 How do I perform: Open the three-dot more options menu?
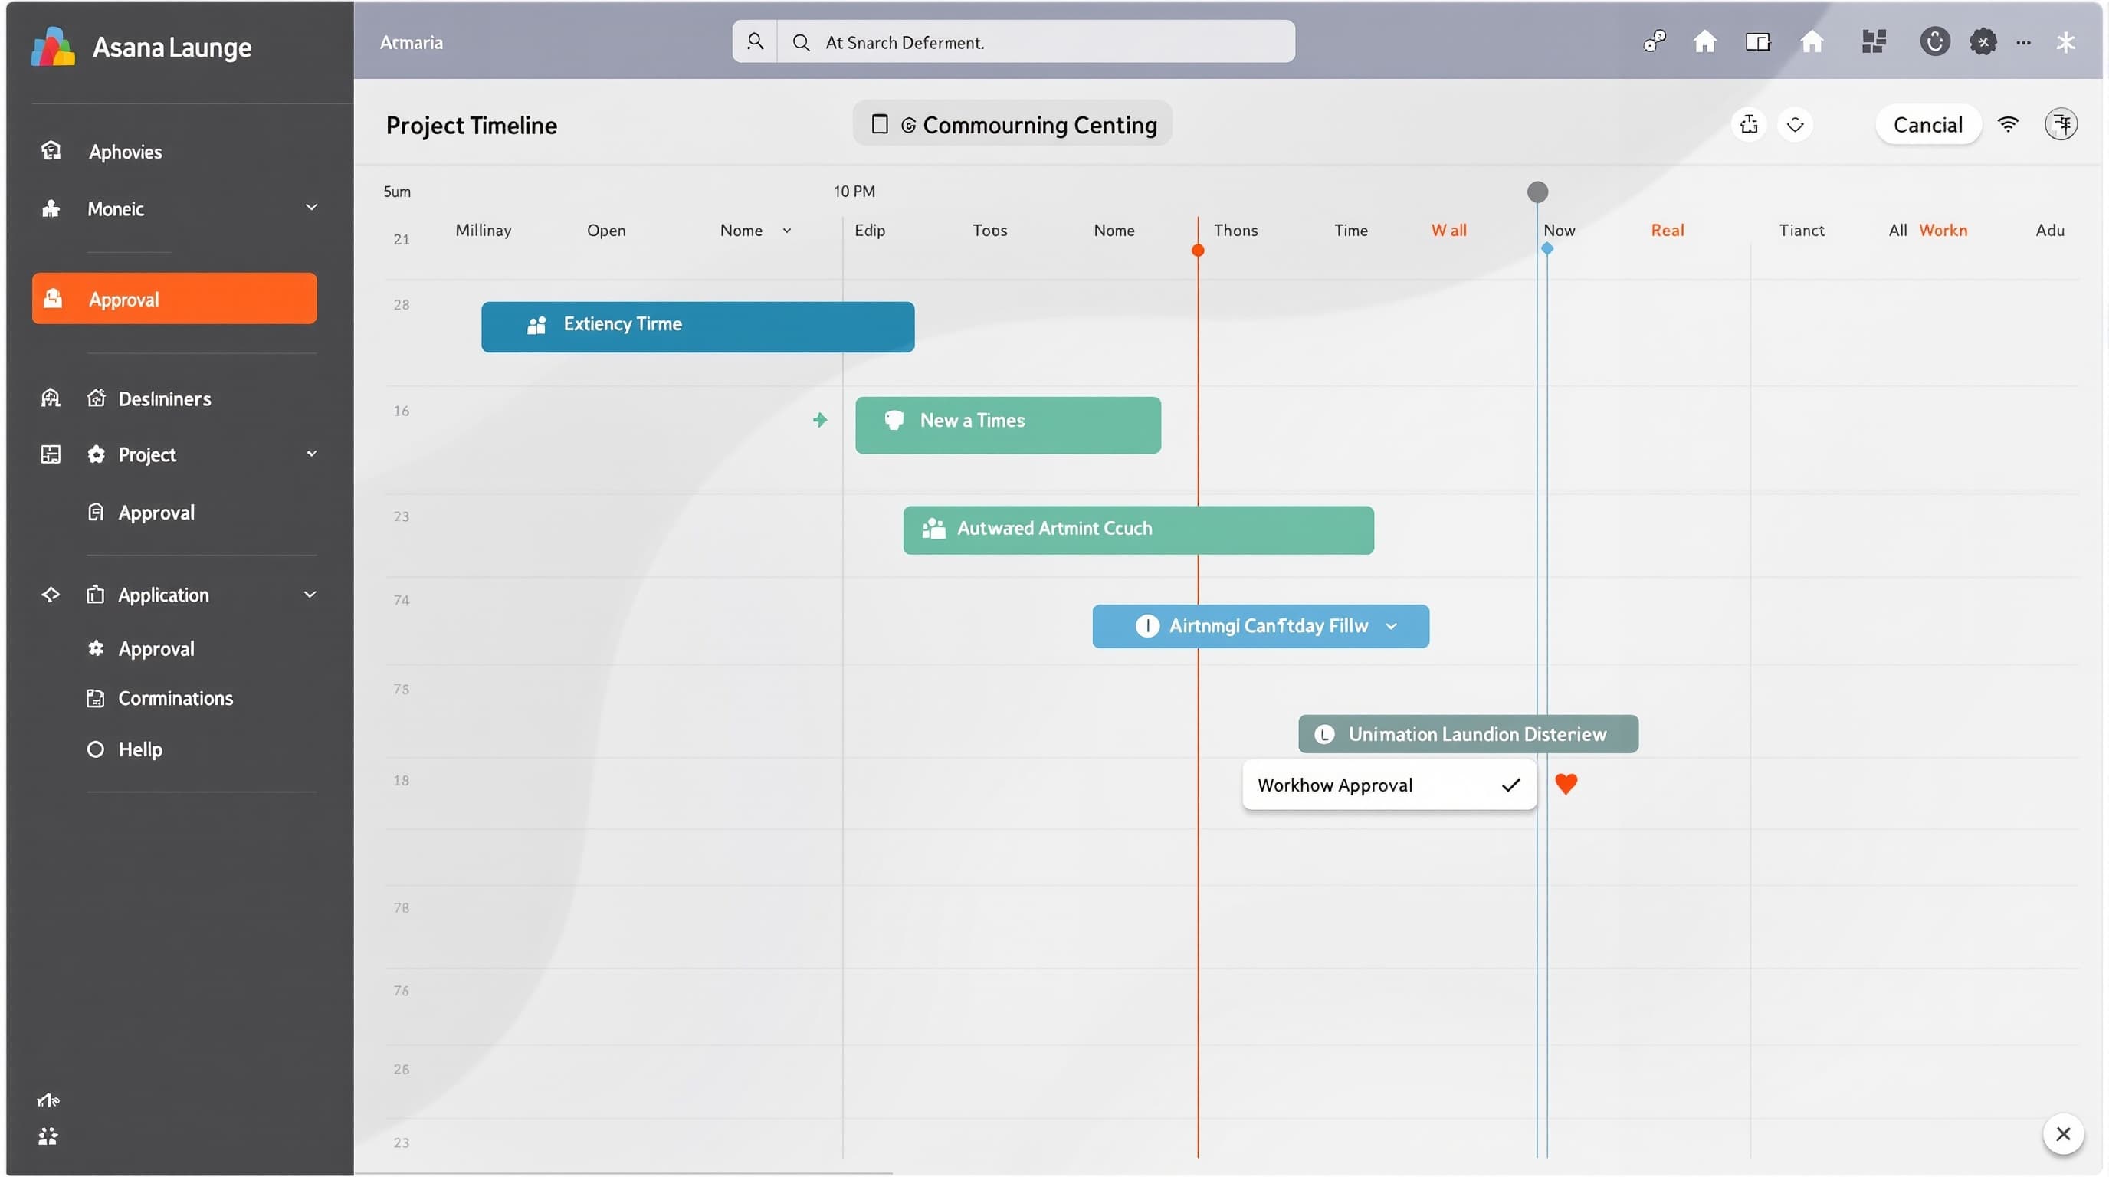(x=2024, y=43)
